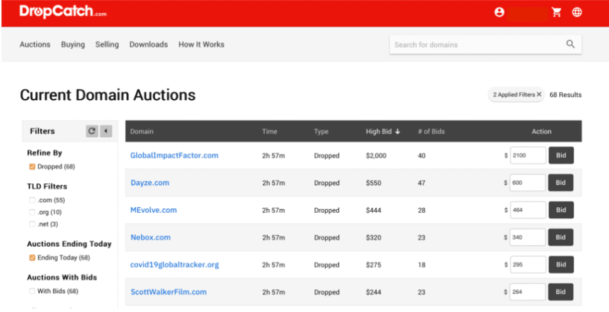Click the $444 high bid value
Screen dimensions: 609x312
click(x=374, y=210)
